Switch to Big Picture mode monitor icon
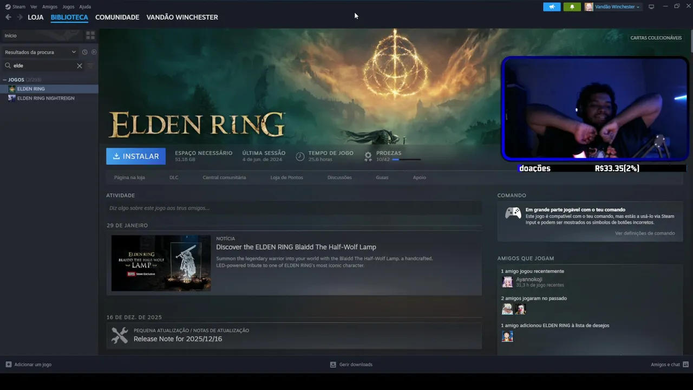Image resolution: width=693 pixels, height=390 pixels. [x=651, y=6]
